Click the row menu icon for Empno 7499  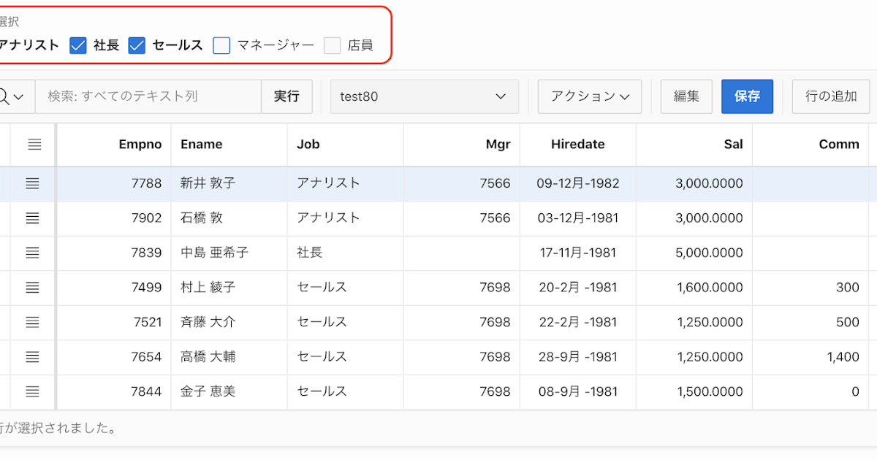(x=33, y=287)
